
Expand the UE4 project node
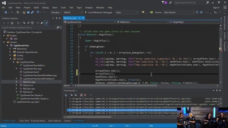click(7, 39)
